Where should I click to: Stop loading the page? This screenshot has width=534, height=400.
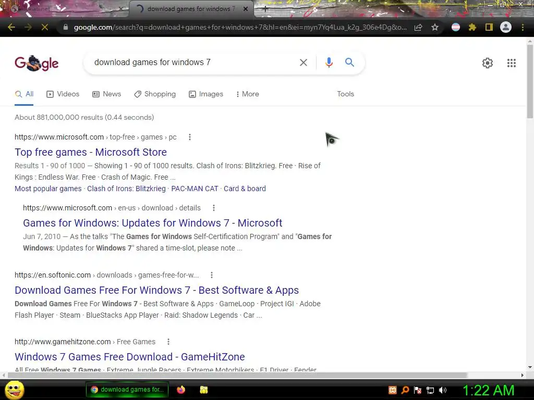pyautogui.click(x=45, y=27)
